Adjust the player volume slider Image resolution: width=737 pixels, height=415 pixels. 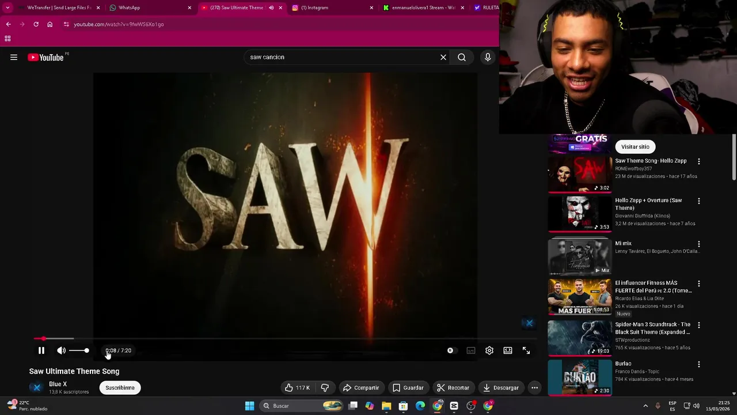pyautogui.click(x=79, y=350)
